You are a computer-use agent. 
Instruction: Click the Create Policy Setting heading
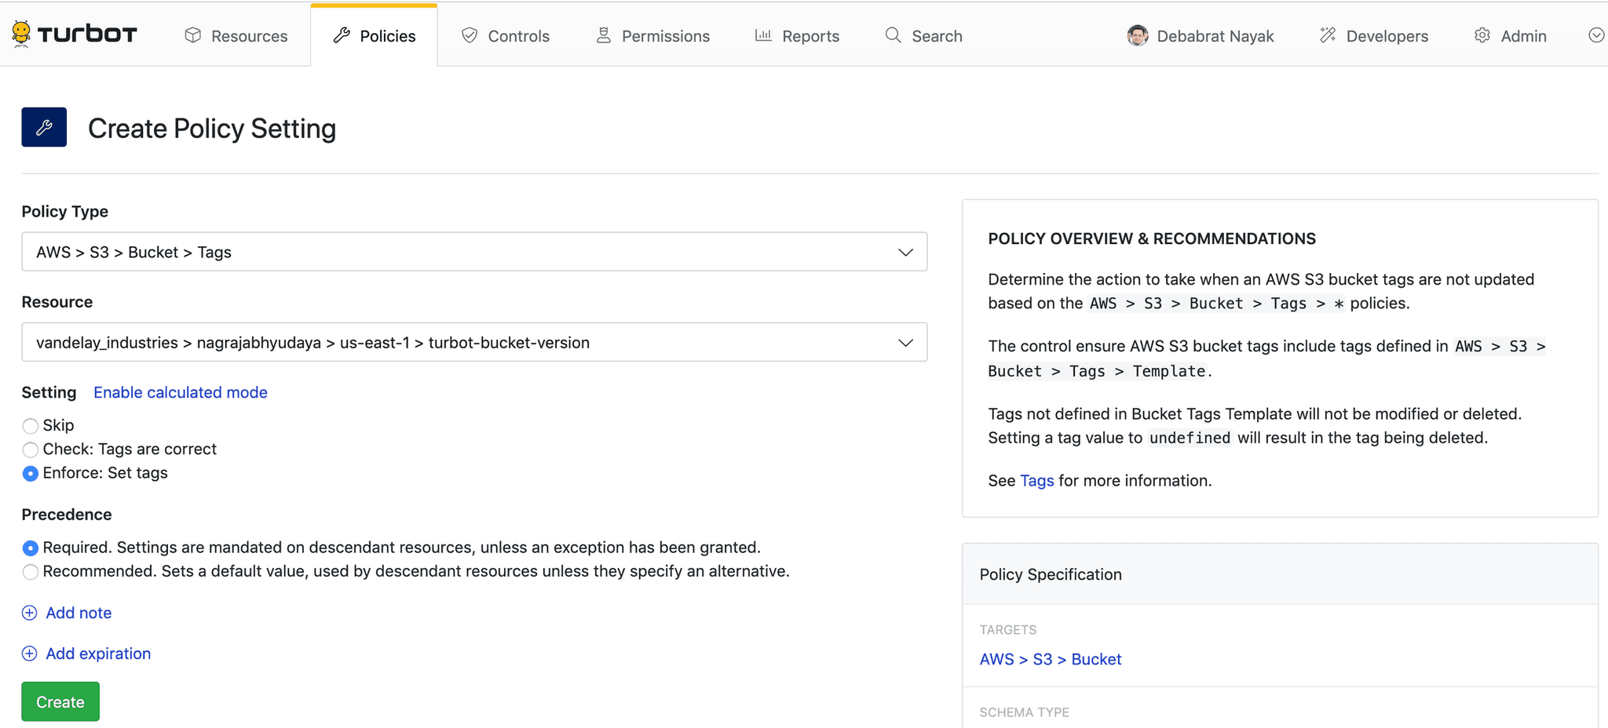tap(212, 128)
